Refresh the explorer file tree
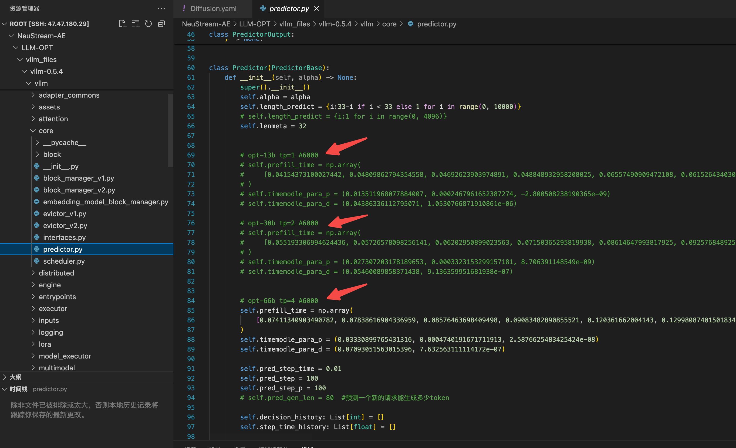 [148, 24]
